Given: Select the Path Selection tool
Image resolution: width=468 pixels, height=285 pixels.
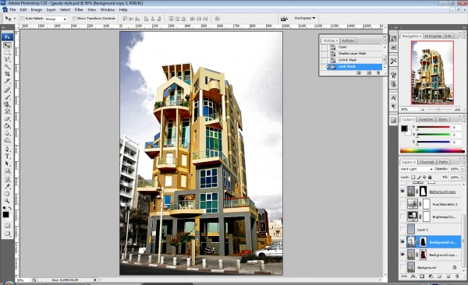Looking at the screenshot, I should coord(7,164).
